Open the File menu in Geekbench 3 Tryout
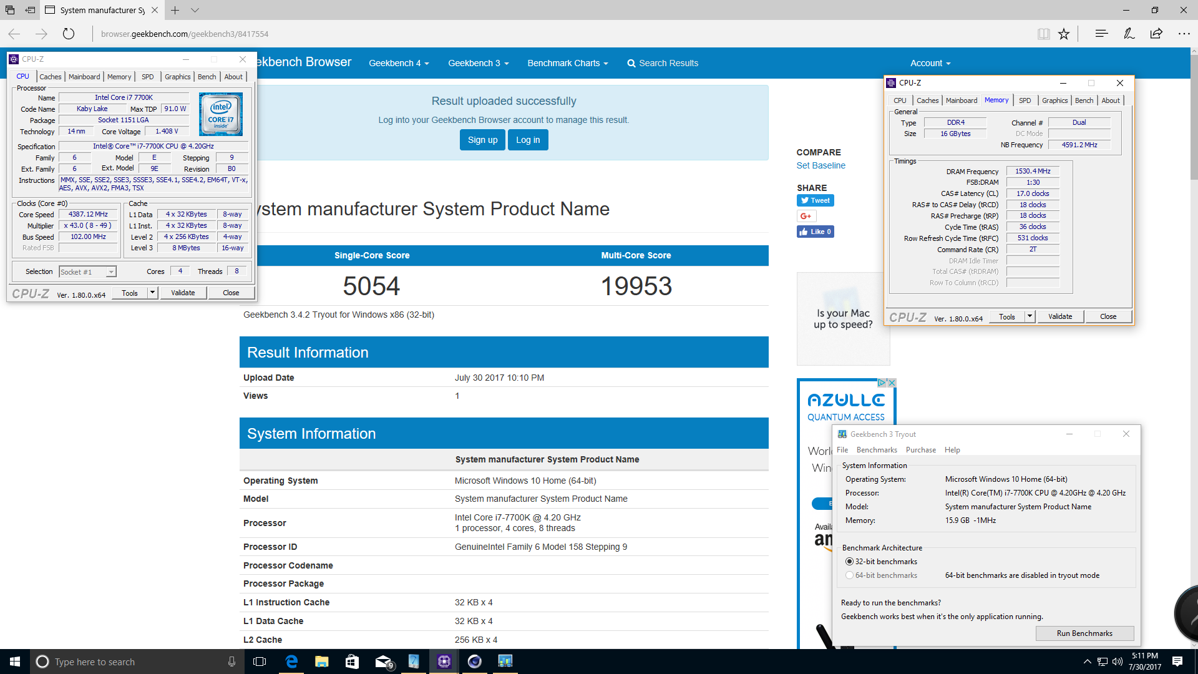 tap(842, 450)
